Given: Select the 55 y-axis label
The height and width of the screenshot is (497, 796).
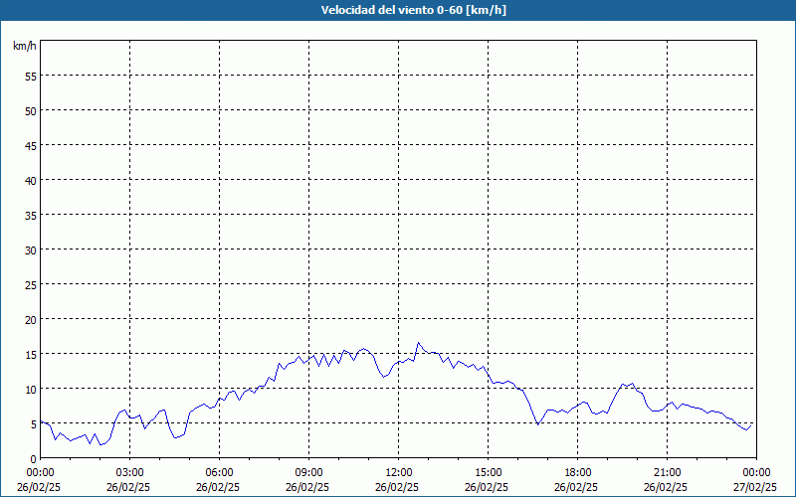Looking at the screenshot, I should click(x=31, y=77).
